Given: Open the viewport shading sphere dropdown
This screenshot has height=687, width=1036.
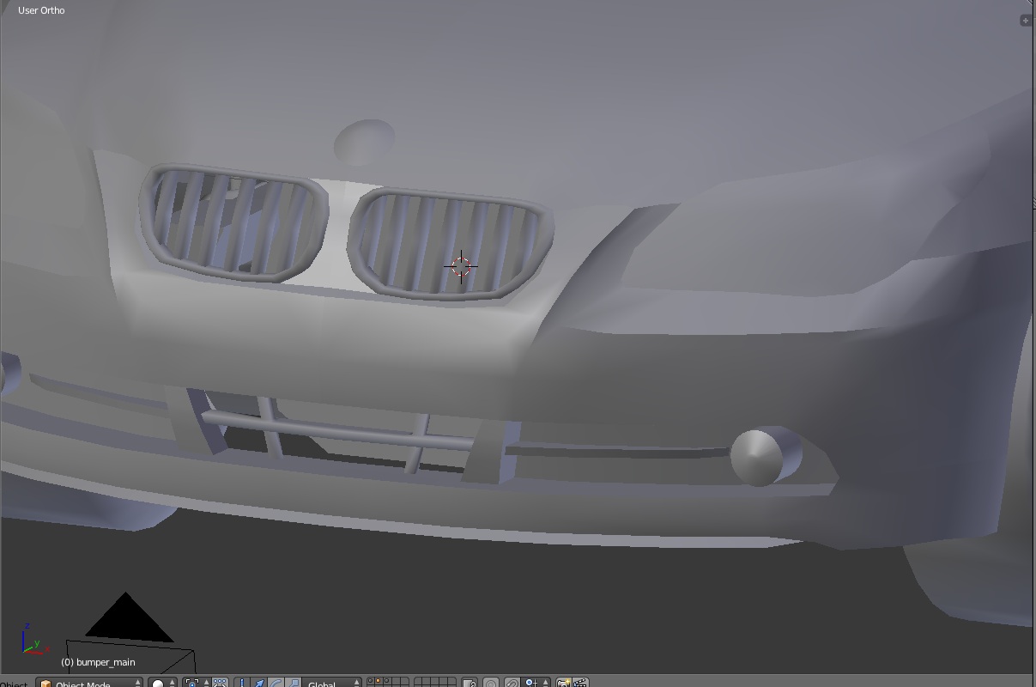Looking at the screenshot, I should pos(162,684).
